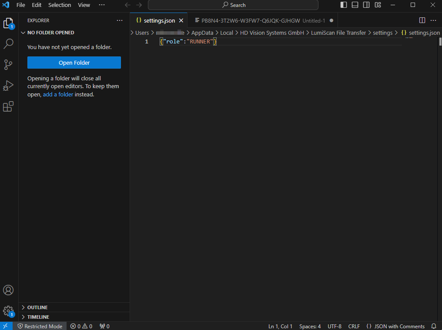The image size is (442, 330).
Task: Click Users breadcrumb segment
Action: point(142,33)
